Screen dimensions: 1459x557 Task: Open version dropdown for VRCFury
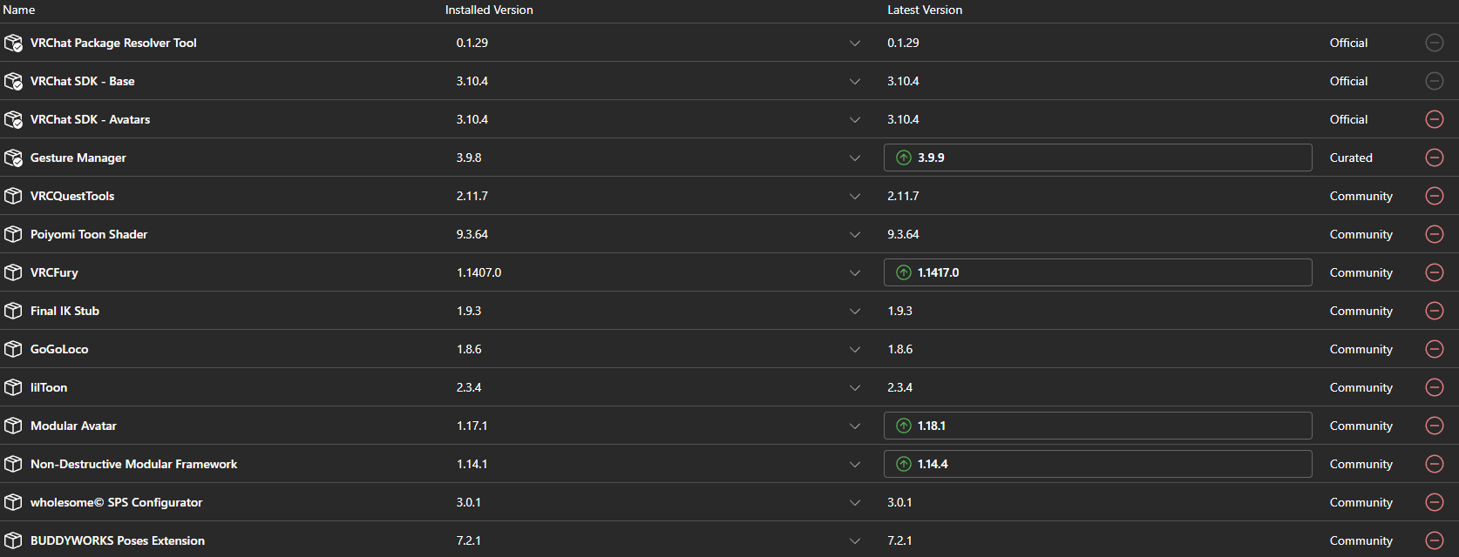[x=855, y=273]
